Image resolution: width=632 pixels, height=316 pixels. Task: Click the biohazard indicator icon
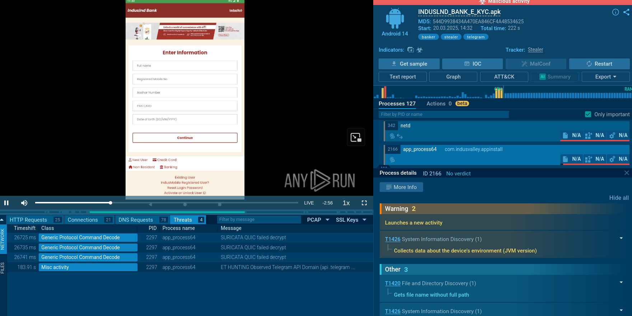tap(420, 50)
